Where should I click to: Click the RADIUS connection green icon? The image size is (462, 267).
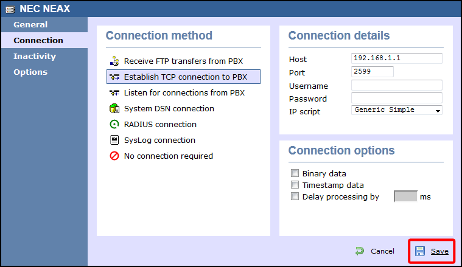click(114, 125)
